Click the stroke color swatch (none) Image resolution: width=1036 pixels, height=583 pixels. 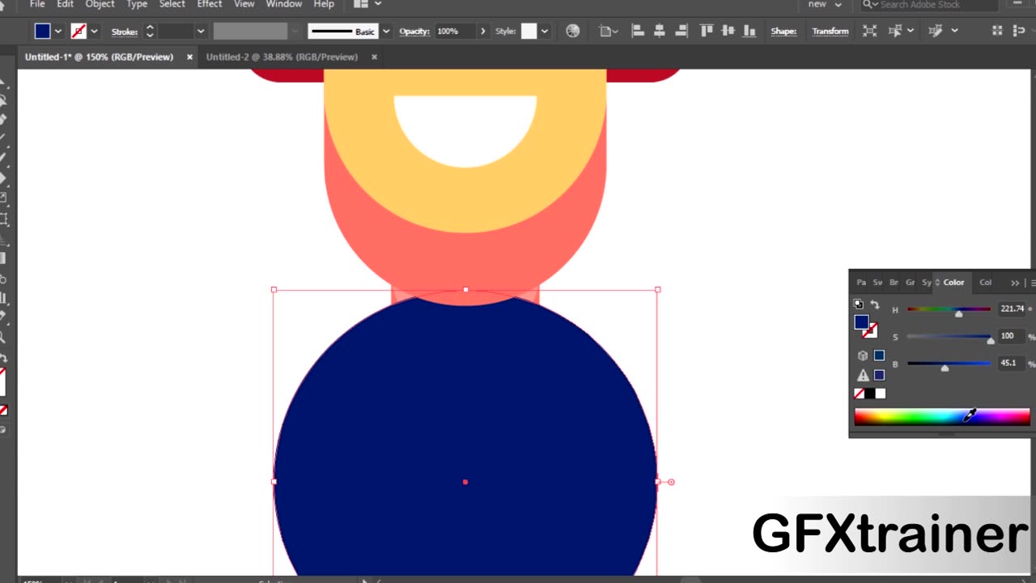79,31
